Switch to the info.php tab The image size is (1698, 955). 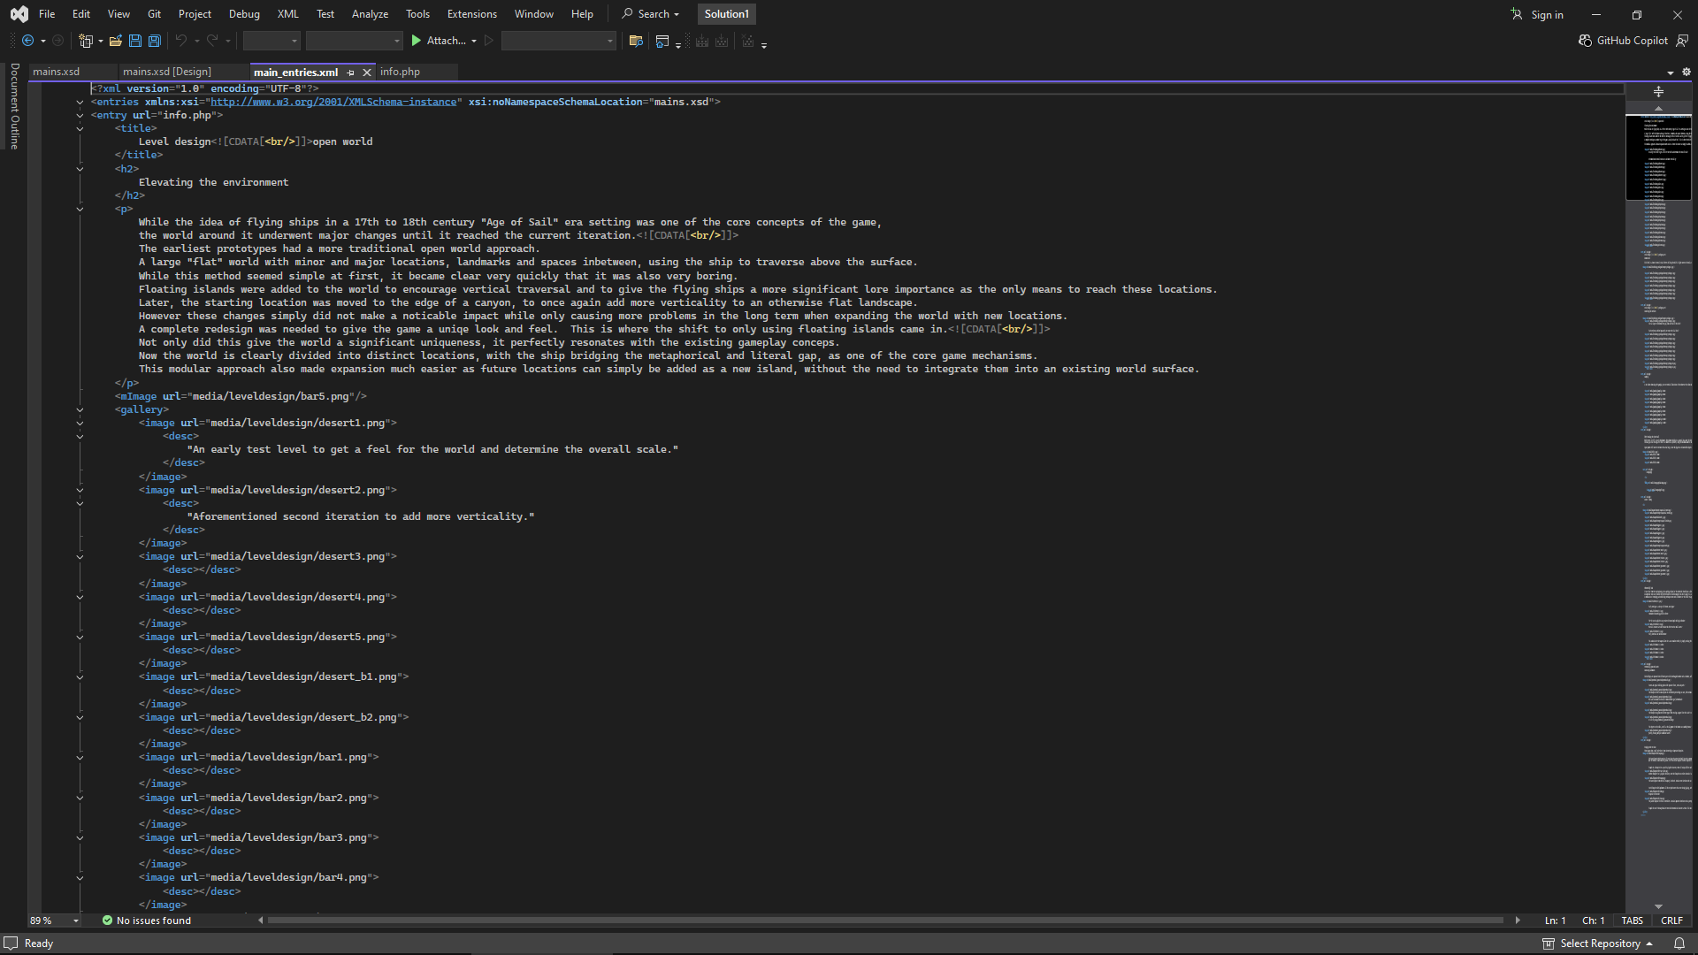point(400,72)
